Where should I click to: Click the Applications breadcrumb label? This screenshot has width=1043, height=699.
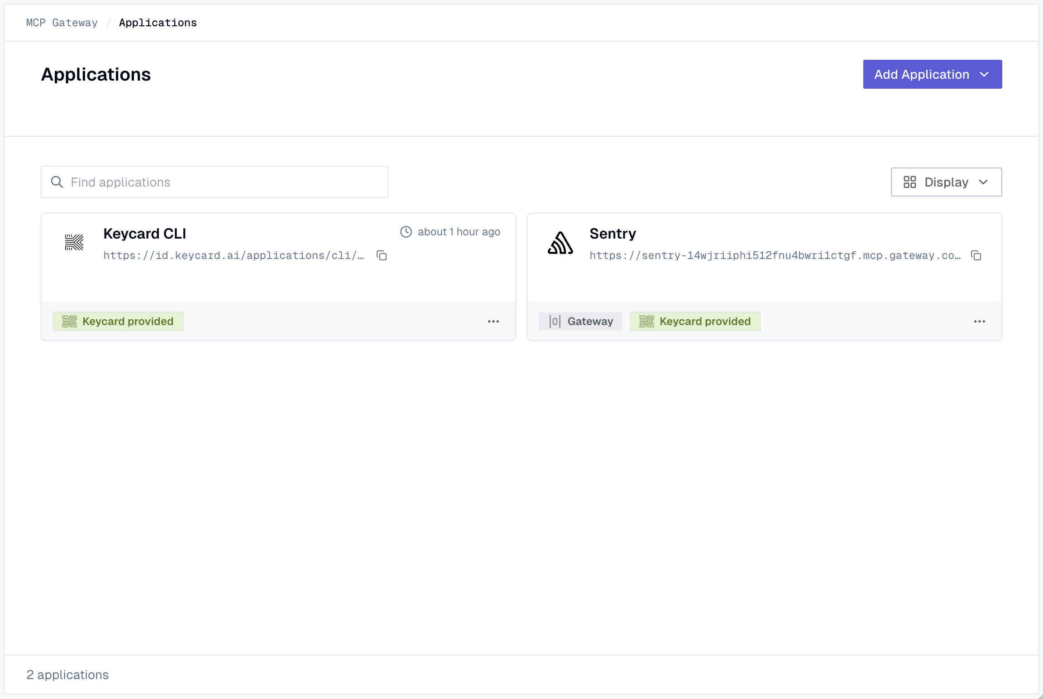(x=158, y=22)
